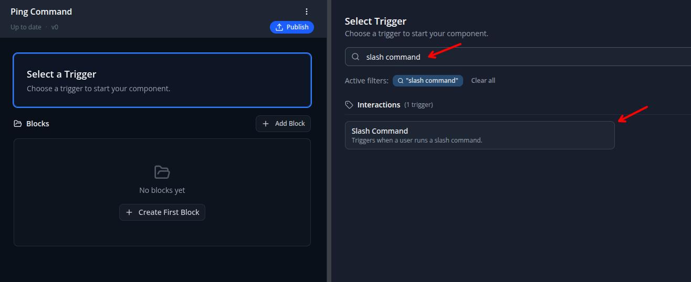This screenshot has height=282, width=691.
Task: Remove the "slash command" active filter chip
Action: (428, 81)
